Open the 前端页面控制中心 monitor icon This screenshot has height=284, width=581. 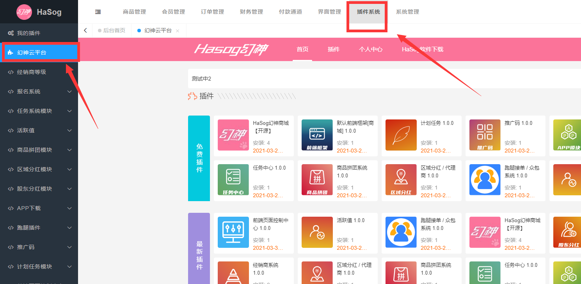pyautogui.click(x=233, y=232)
